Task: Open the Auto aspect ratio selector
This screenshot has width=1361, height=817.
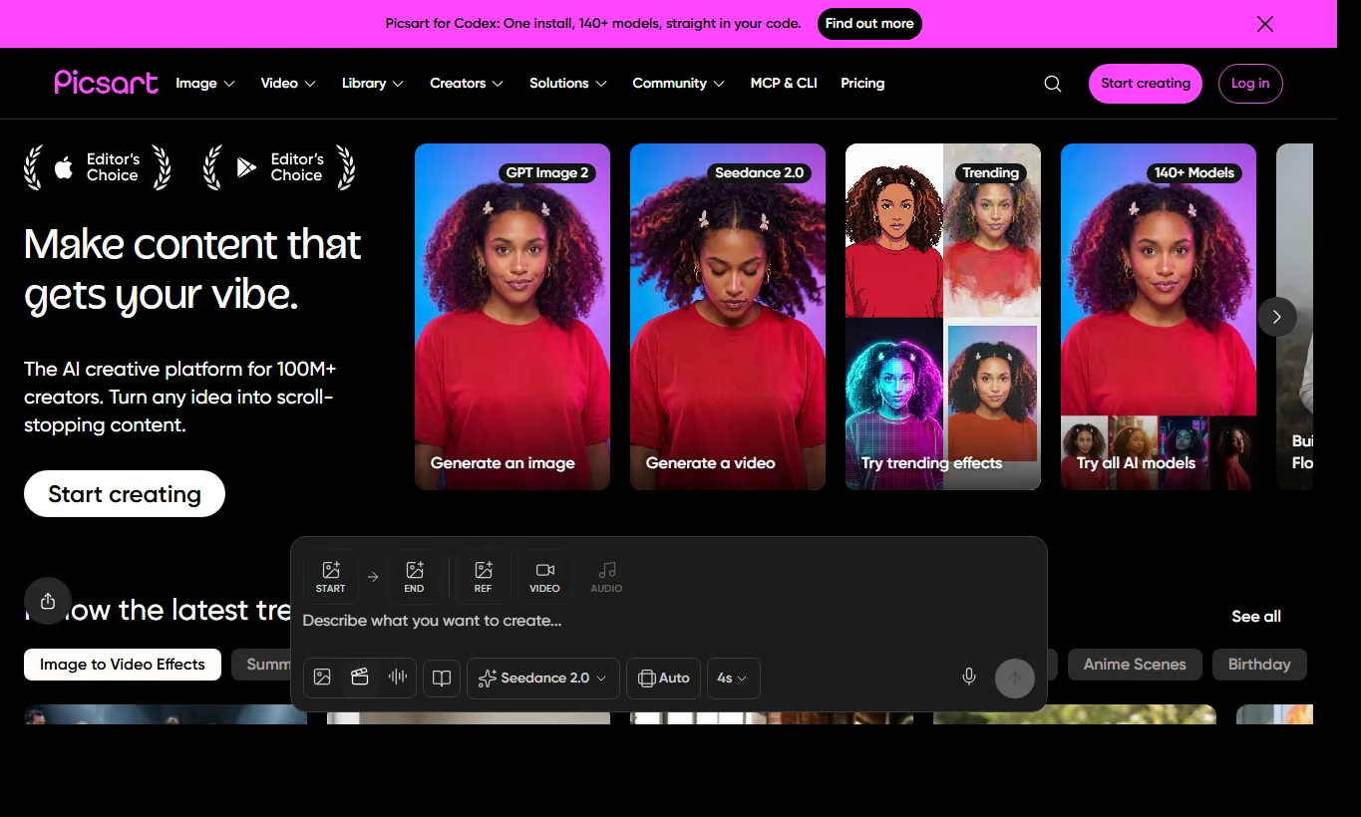Action: point(664,678)
